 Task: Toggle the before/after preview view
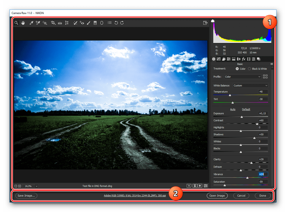point(189,186)
